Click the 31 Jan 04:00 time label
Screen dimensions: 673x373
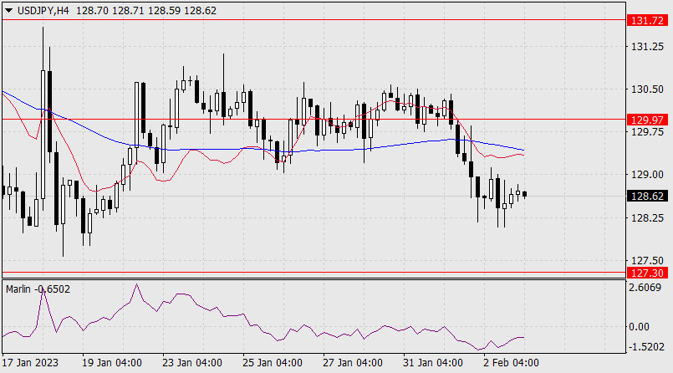pyautogui.click(x=432, y=363)
